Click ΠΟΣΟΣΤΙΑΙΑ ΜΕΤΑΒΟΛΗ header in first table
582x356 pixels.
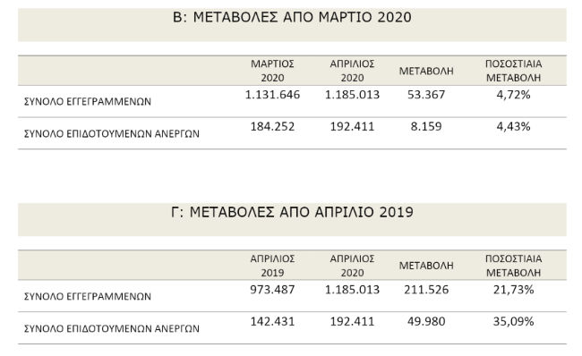513,71
